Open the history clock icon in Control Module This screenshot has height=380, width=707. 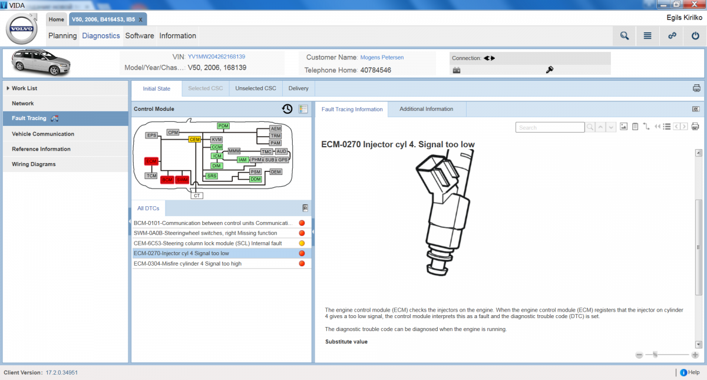[x=287, y=109]
